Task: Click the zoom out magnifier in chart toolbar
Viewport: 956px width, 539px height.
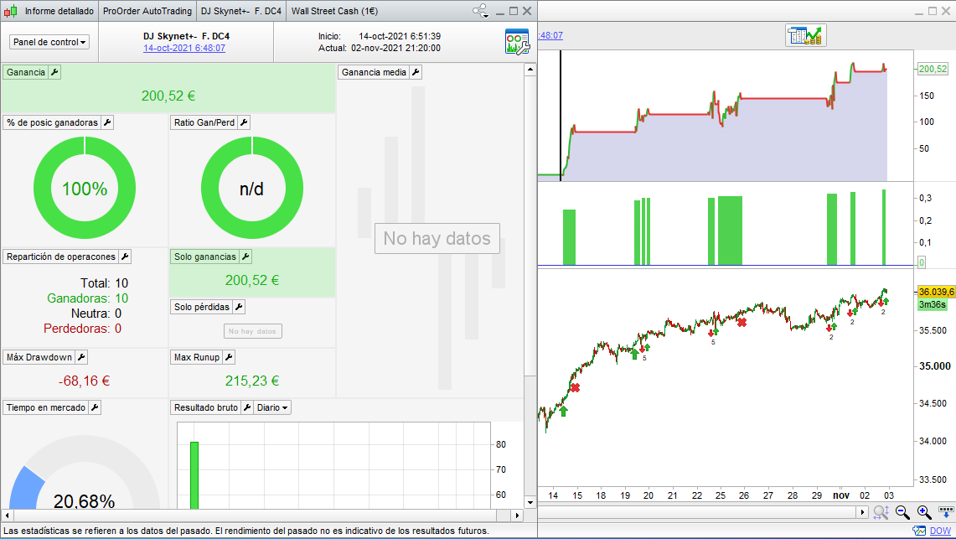Action: tap(902, 513)
